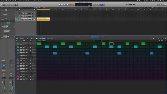Toggle the last teal step in second row

(x=159, y=47)
